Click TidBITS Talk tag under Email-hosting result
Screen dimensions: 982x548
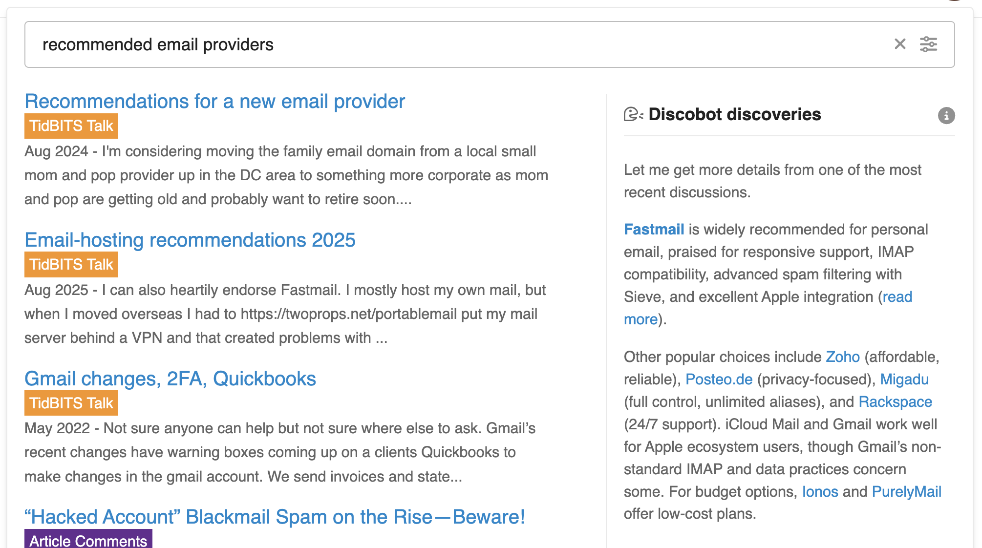[71, 264]
